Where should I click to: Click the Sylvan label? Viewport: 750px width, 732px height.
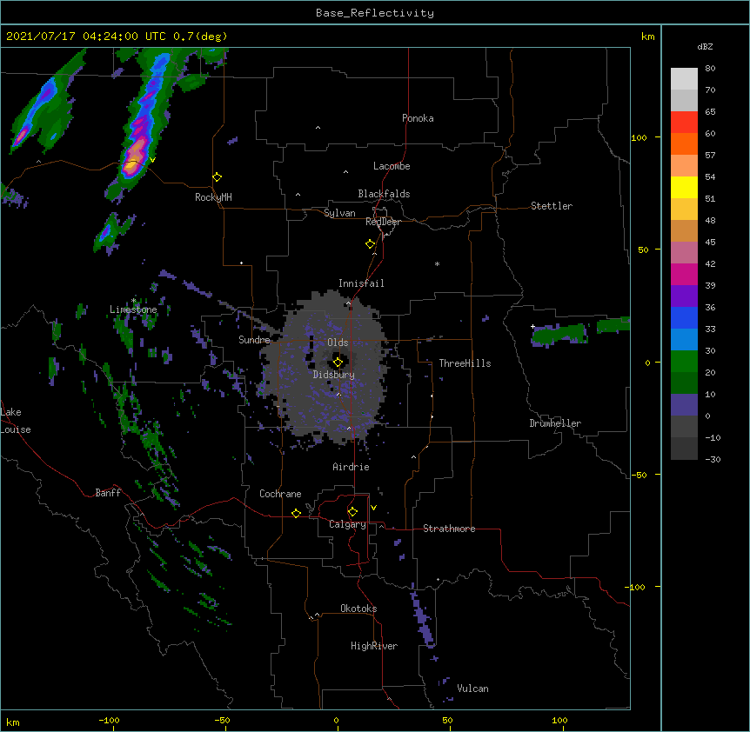(x=339, y=213)
